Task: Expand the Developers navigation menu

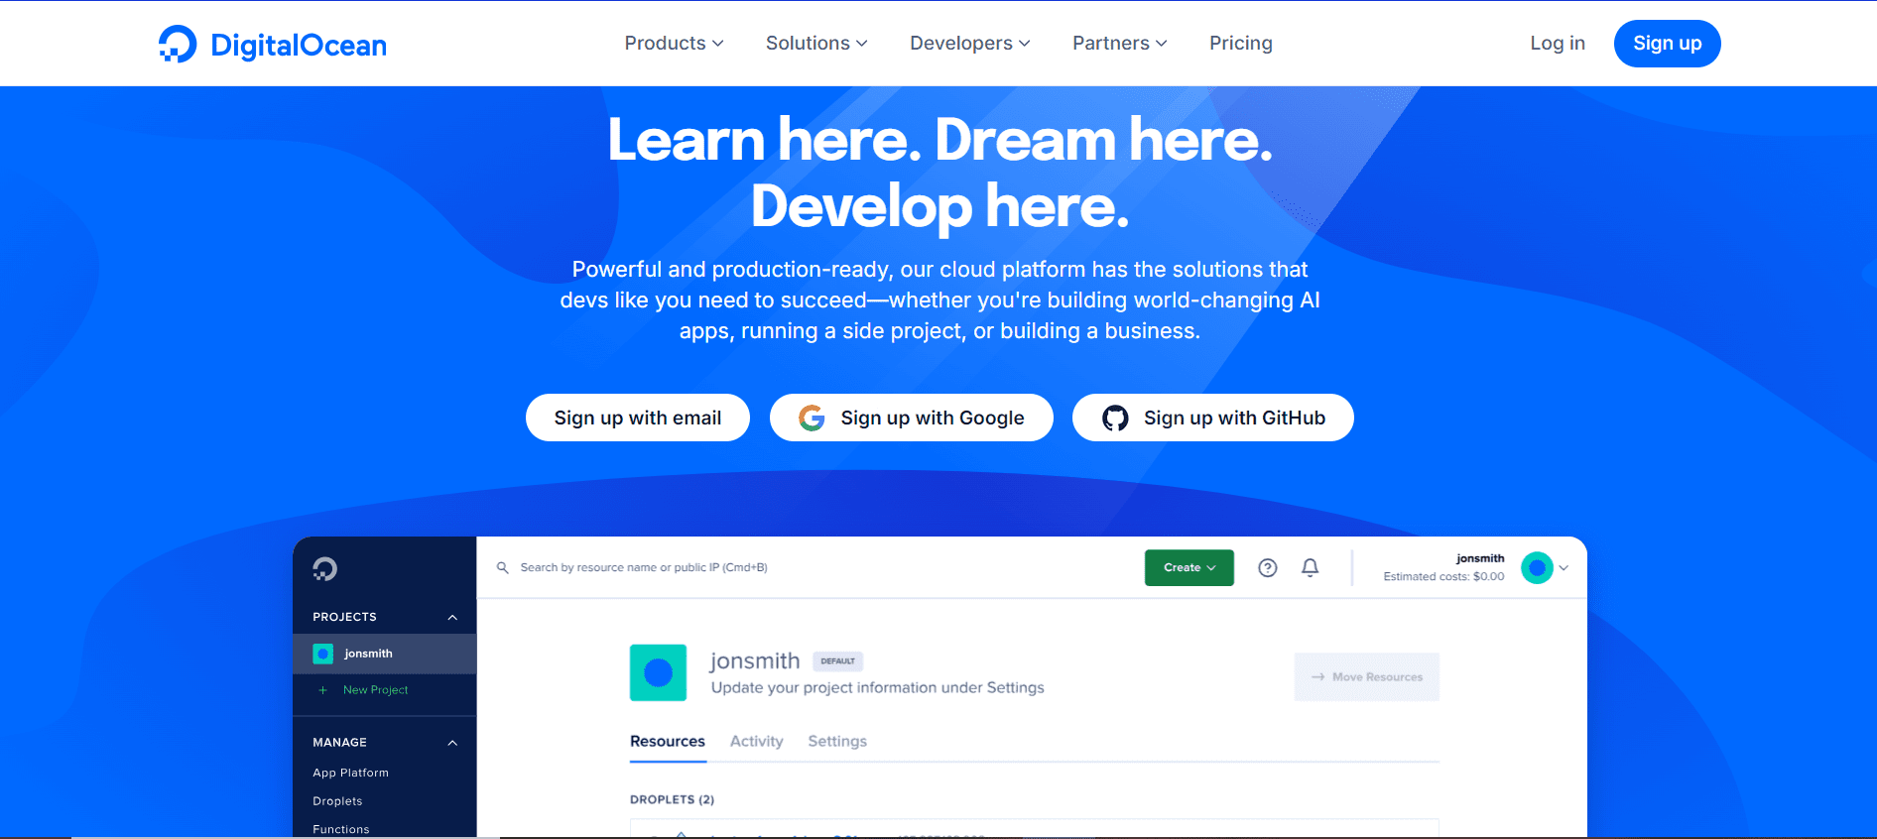Action: coord(970,43)
